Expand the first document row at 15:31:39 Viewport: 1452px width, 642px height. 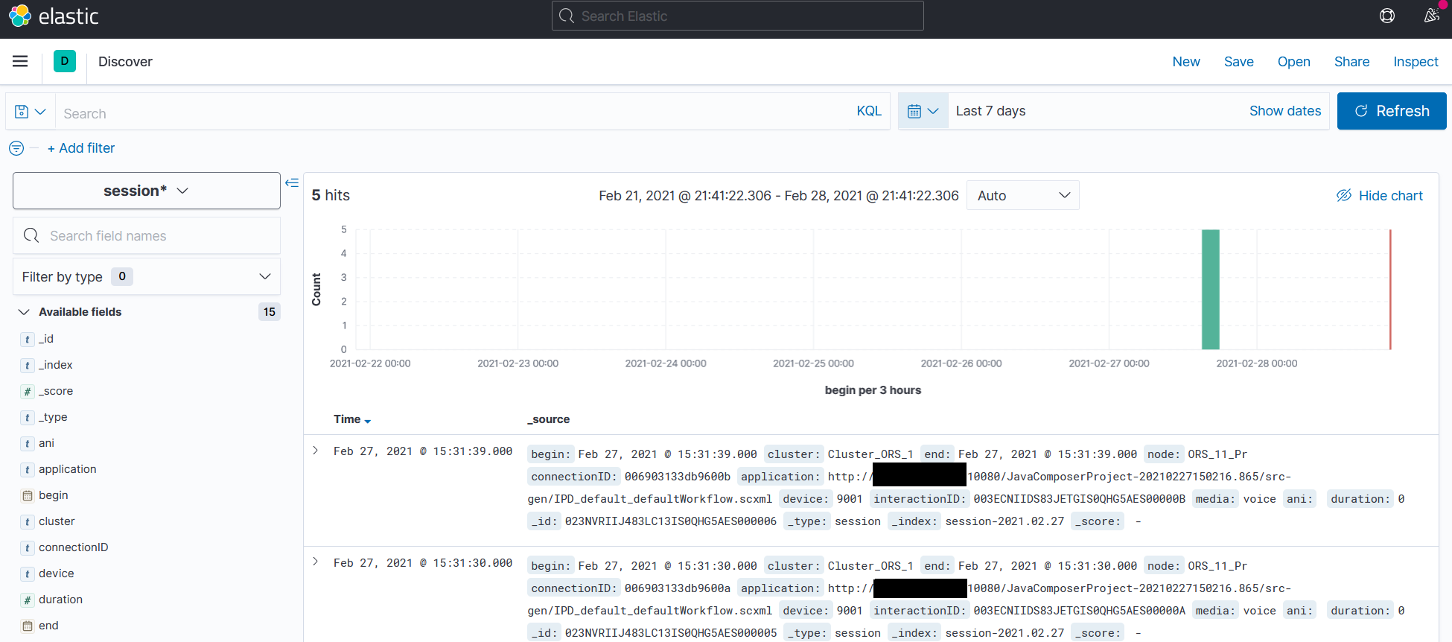click(316, 451)
